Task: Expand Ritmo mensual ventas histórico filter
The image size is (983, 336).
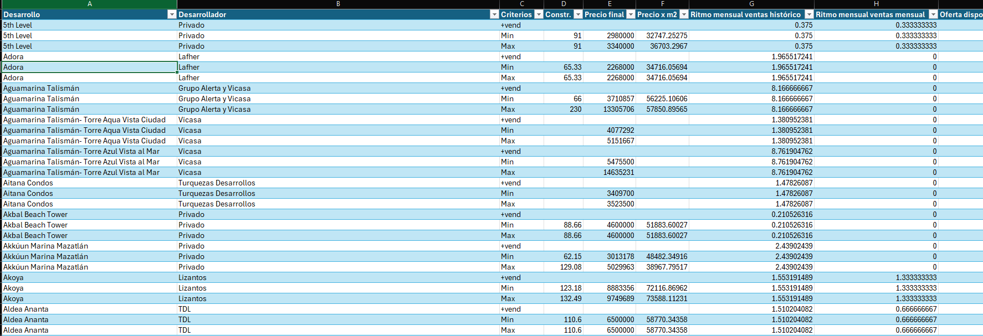Action: click(x=809, y=14)
